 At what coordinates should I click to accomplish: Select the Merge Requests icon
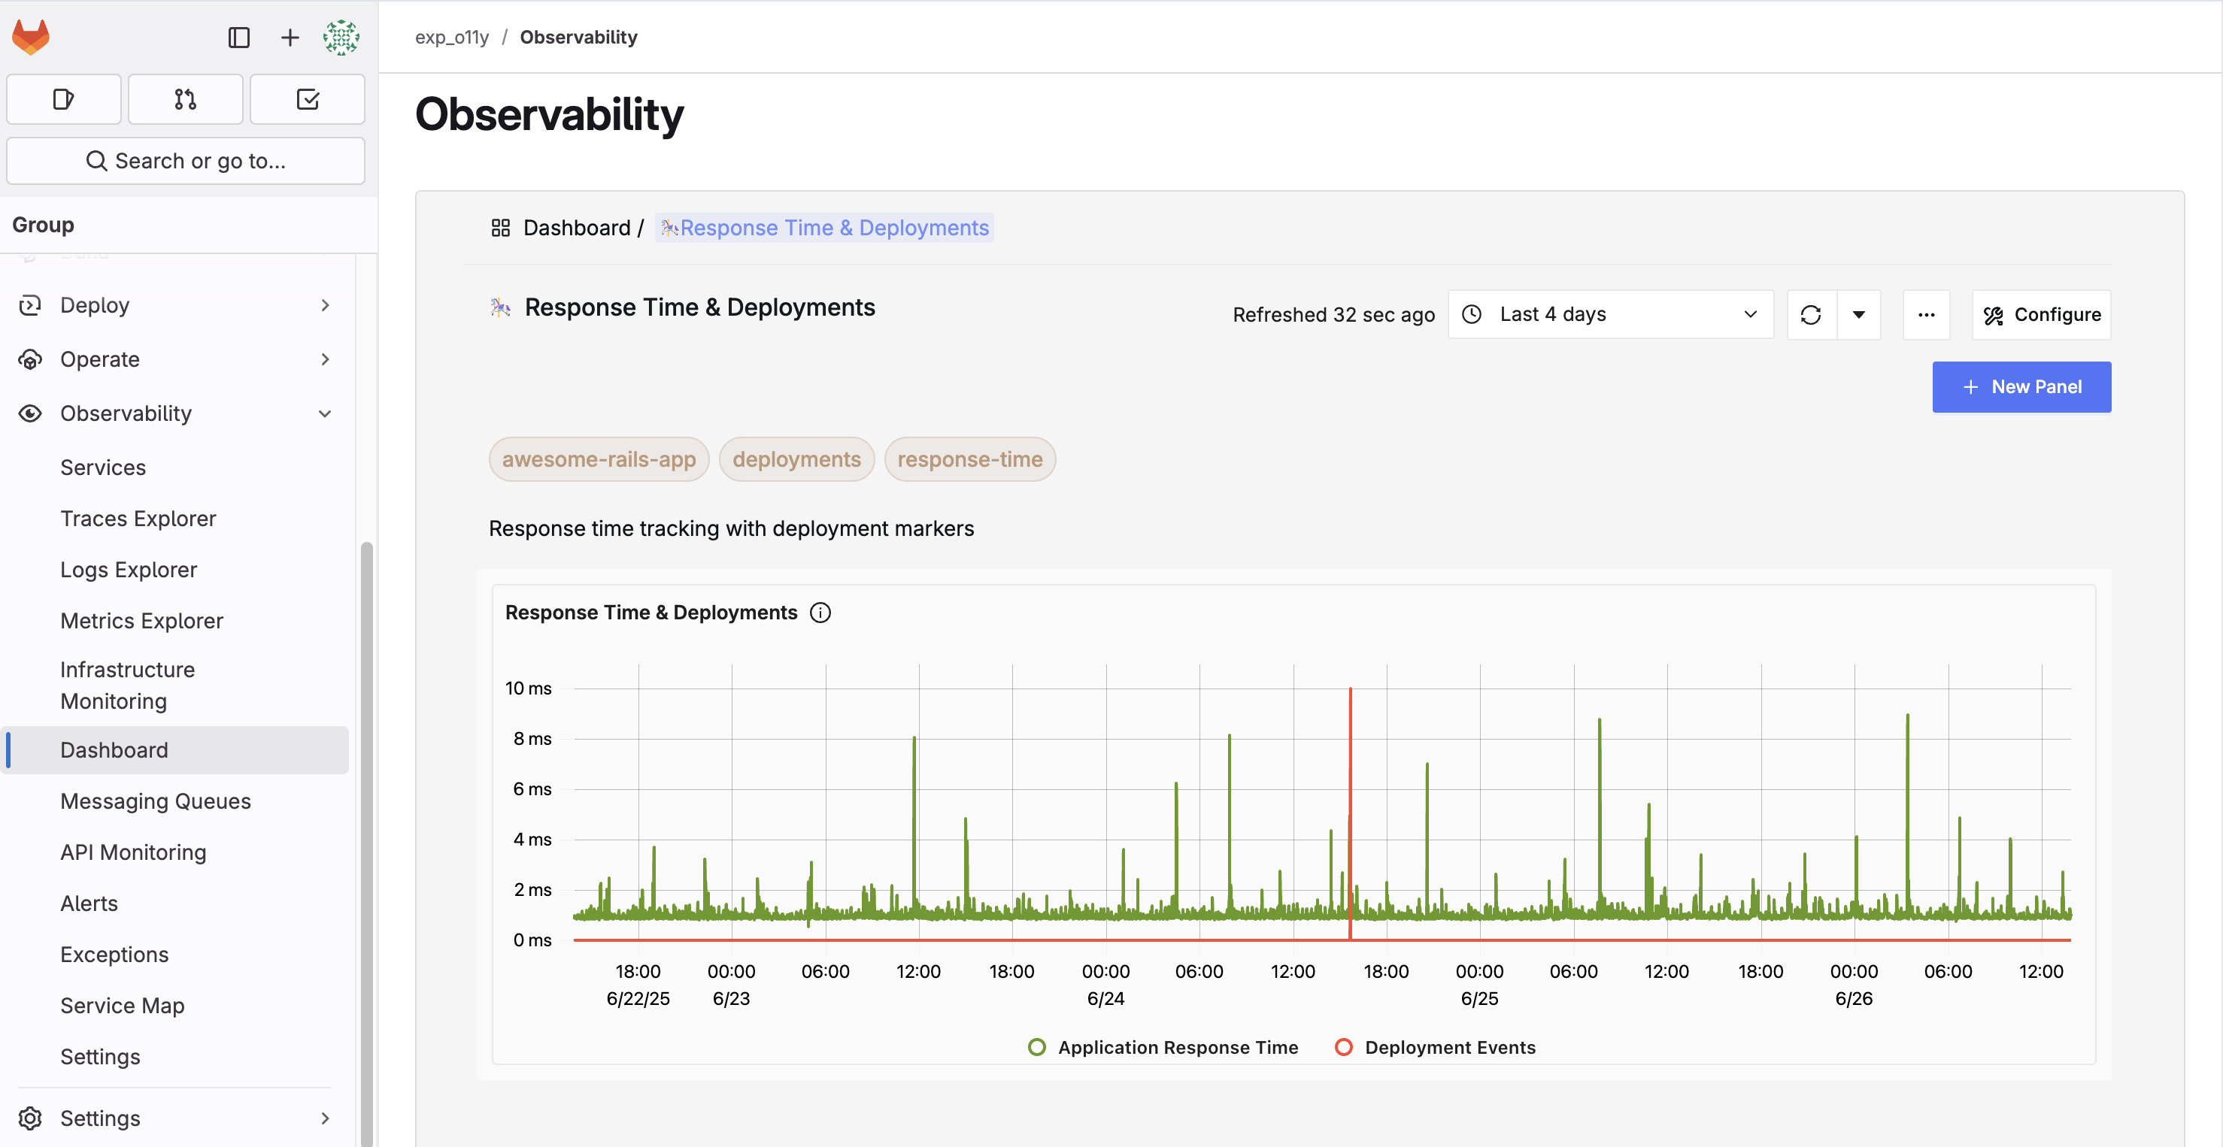point(185,98)
